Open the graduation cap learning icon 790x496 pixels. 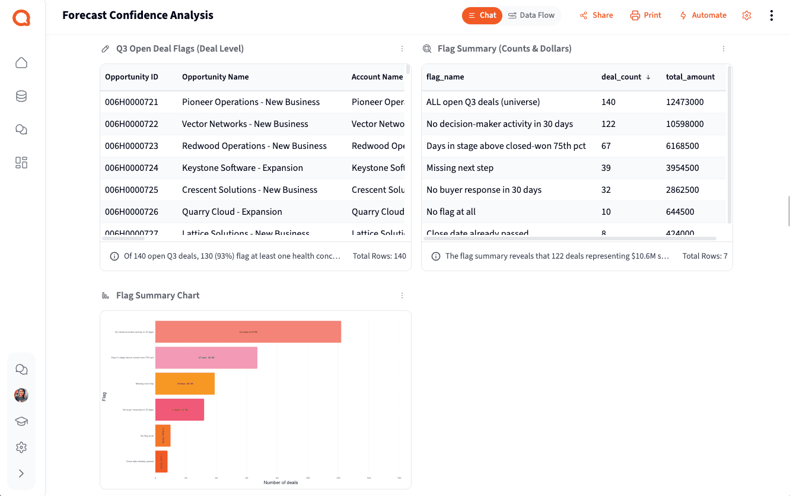point(21,421)
